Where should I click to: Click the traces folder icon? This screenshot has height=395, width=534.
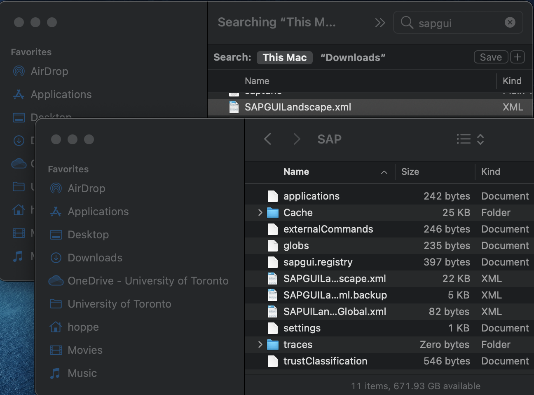pyautogui.click(x=273, y=345)
